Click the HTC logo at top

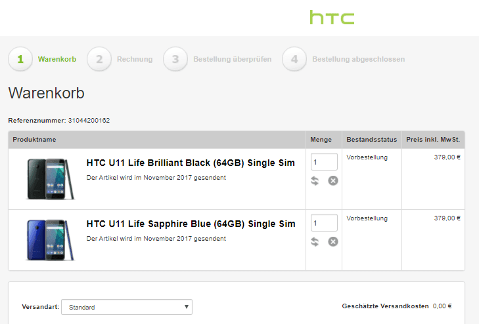click(x=332, y=17)
